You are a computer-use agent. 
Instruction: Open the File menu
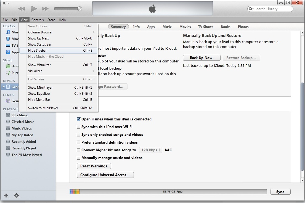[x=5, y=20]
